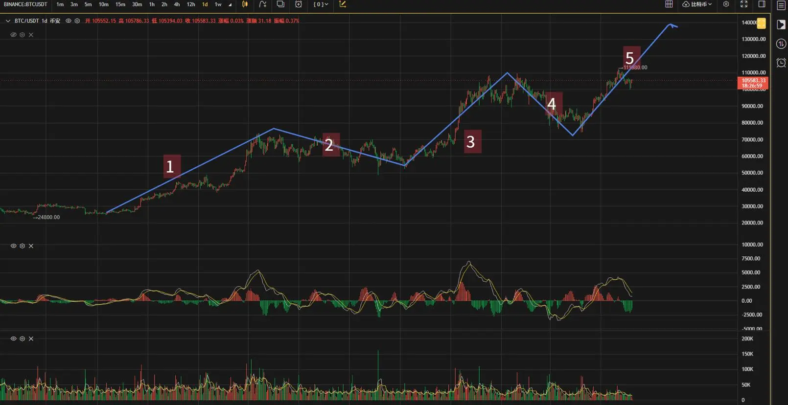Switch to the 10m timeframe
The width and height of the screenshot is (788, 405).
[x=104, y=4]
